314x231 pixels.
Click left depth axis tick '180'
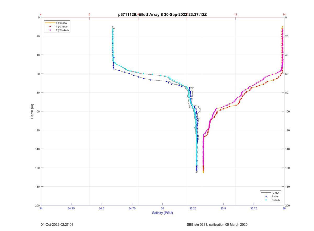click(x=37, y=187)
